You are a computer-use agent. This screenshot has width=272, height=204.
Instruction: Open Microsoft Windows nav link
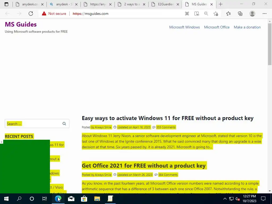[x=184, y=27]
